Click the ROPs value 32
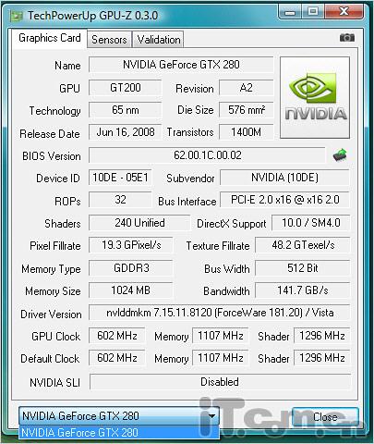The image size is (374, 444). (x=120, y=200)
